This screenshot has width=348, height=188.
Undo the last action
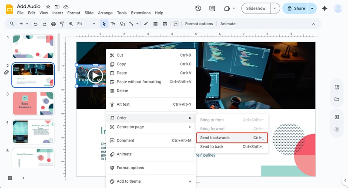36,24
